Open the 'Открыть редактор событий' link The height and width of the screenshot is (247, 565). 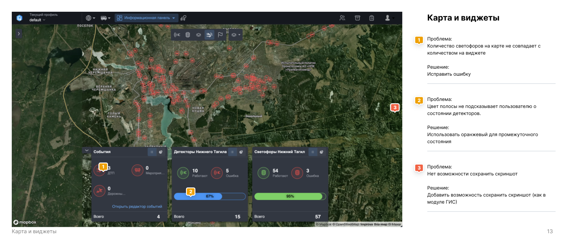[137, 207]
